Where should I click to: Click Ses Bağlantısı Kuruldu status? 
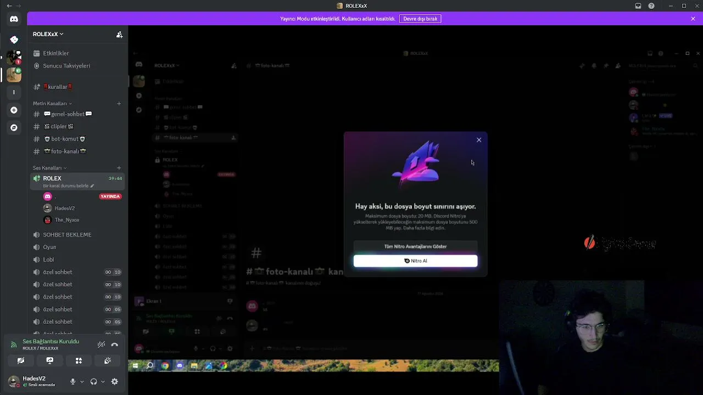(x=51, y=341)
